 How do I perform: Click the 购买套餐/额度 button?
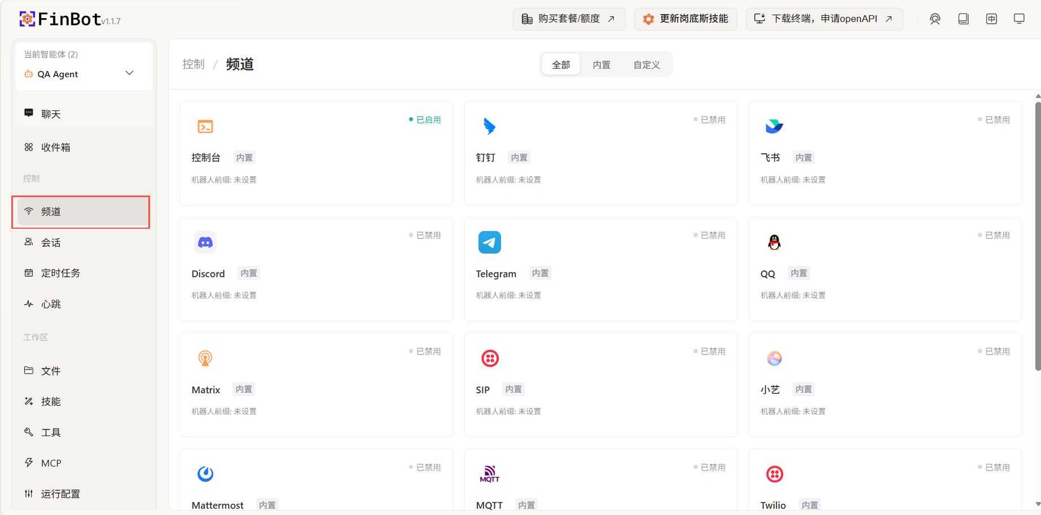pos(569,19)
